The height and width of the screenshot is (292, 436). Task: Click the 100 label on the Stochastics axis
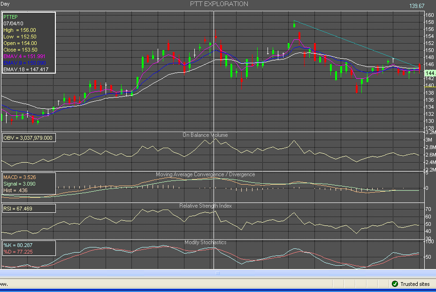pyautogui.click(x=430, y=241)
